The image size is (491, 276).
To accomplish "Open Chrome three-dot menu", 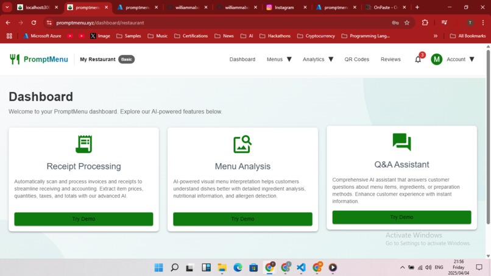I will pos(483,23).
